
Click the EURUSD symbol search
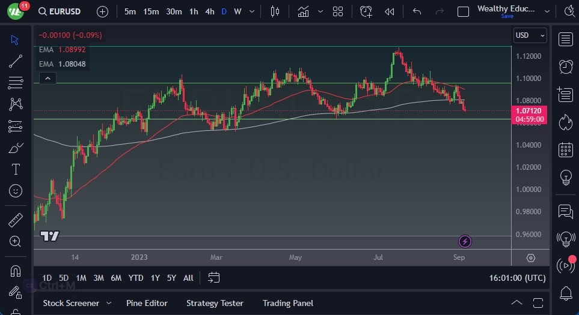64,11
